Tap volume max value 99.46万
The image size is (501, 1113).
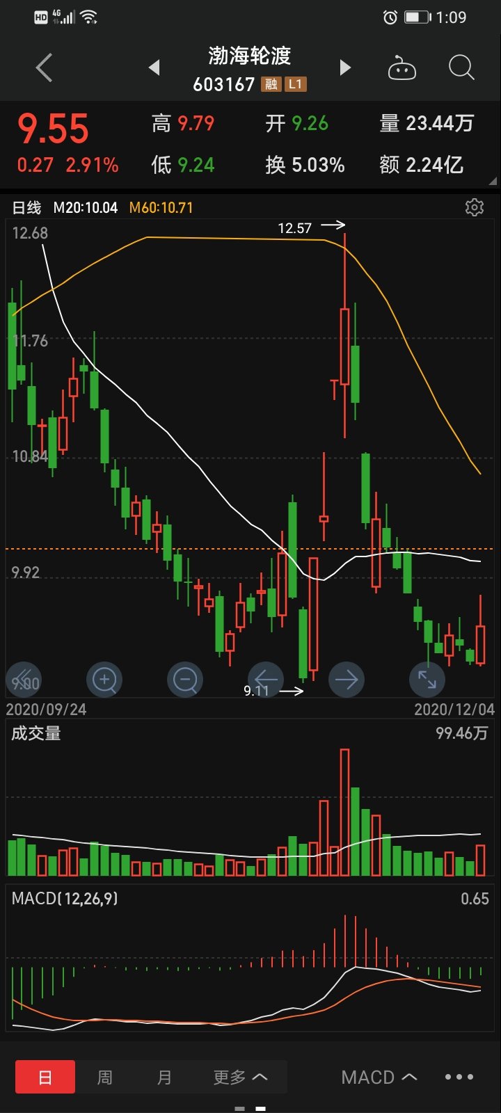pyautogui.click(x=462, y=733)
